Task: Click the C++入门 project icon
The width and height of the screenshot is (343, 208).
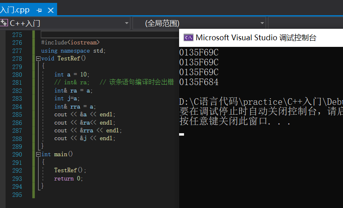Action: (x=4, y=23)
